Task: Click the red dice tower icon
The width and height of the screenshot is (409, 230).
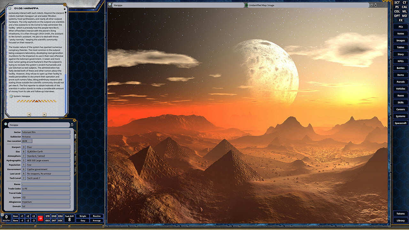Action: (40, 218)
